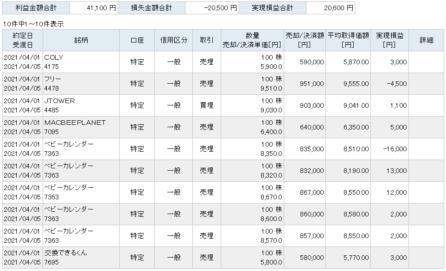Image resolution: width=446 pixels, height=271 pixels.
Task: Click the realized profit 1,100 in JTOWER row
Action: tap(398, 105)
